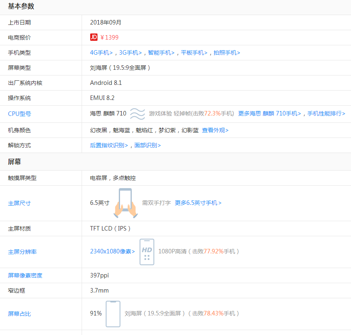Open the 4G手机 category link
Image resolution: width=351 pixels, height=335 pixels.
click(100, 53)
